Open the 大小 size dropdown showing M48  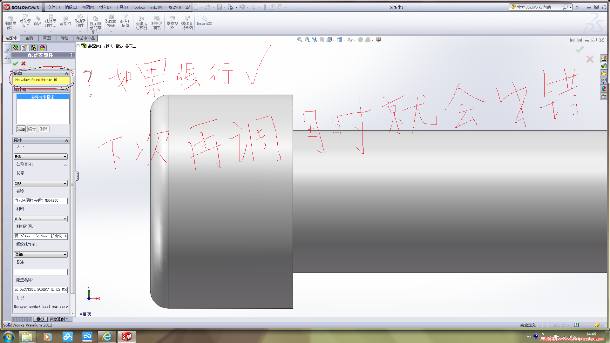(x=41, y=156)
